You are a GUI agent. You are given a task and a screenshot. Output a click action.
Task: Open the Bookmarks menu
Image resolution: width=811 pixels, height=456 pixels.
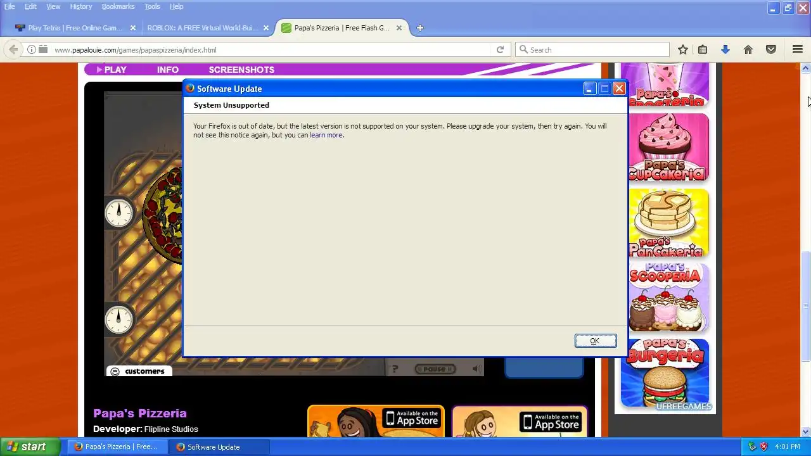pos(118,6)
